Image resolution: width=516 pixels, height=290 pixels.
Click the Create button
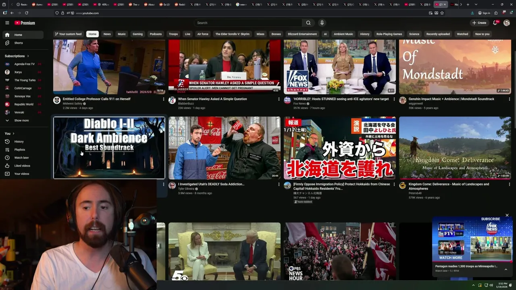click(x=479, y=23)
